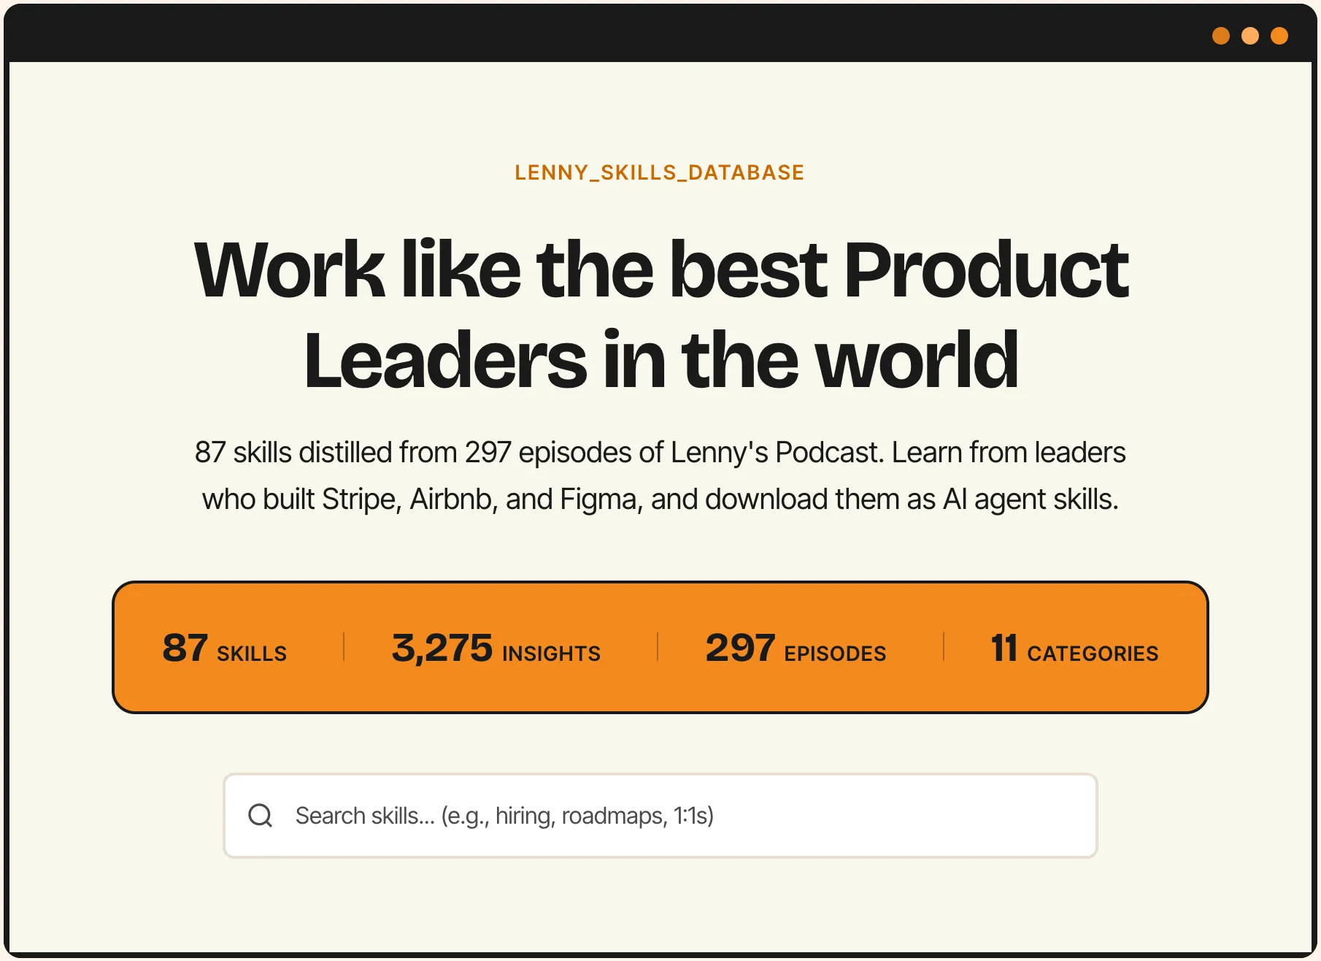
Task: Open the LENNY_SKILLS_DATABASE label link
Action: 659,172
